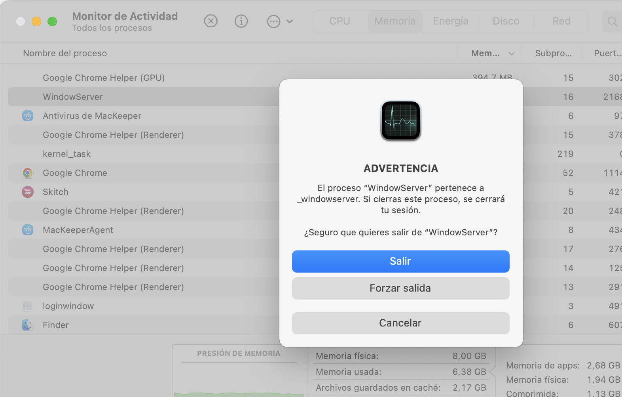Select the Skitch process name
Screen dimensions: 622x397
[55, 192]
